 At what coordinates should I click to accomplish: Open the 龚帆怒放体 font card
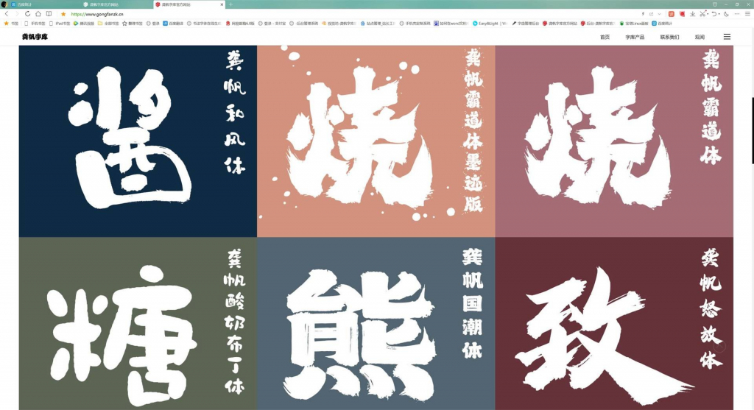[x=615, y=323]
